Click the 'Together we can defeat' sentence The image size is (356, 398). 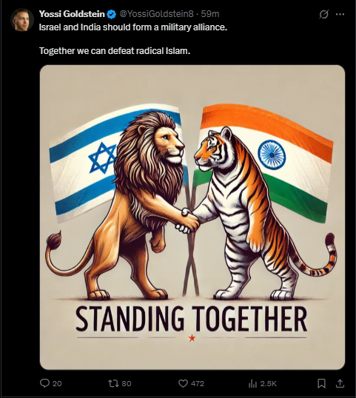click(115, 51)
